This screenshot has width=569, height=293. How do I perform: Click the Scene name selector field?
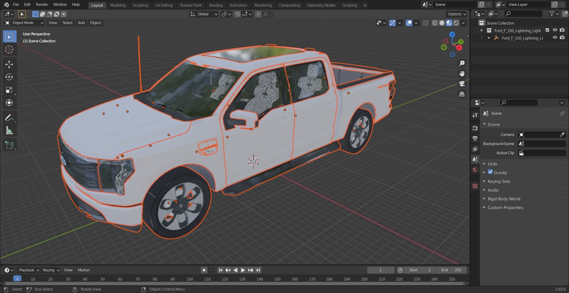(x=455, y=5)
